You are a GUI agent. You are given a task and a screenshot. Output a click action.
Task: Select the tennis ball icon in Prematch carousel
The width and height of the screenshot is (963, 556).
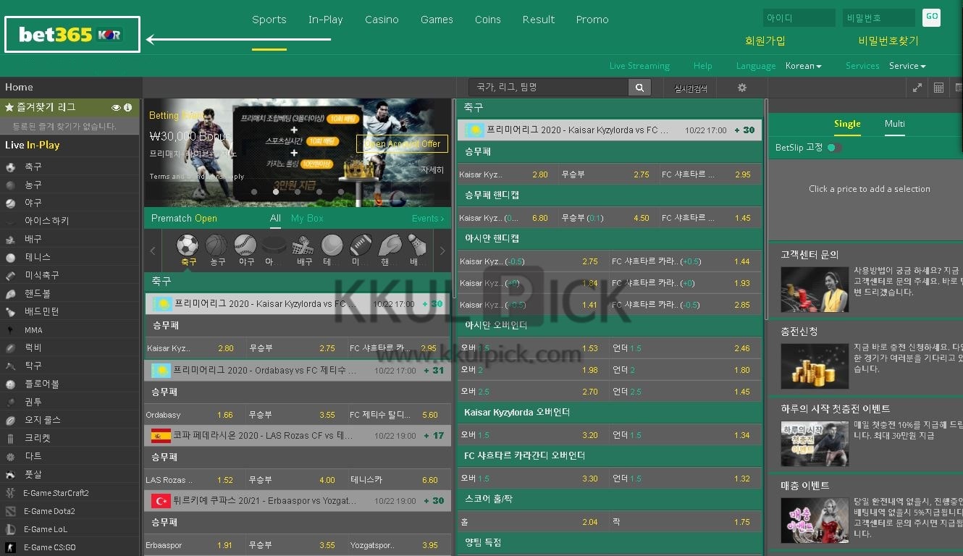(x=332, y=245)
